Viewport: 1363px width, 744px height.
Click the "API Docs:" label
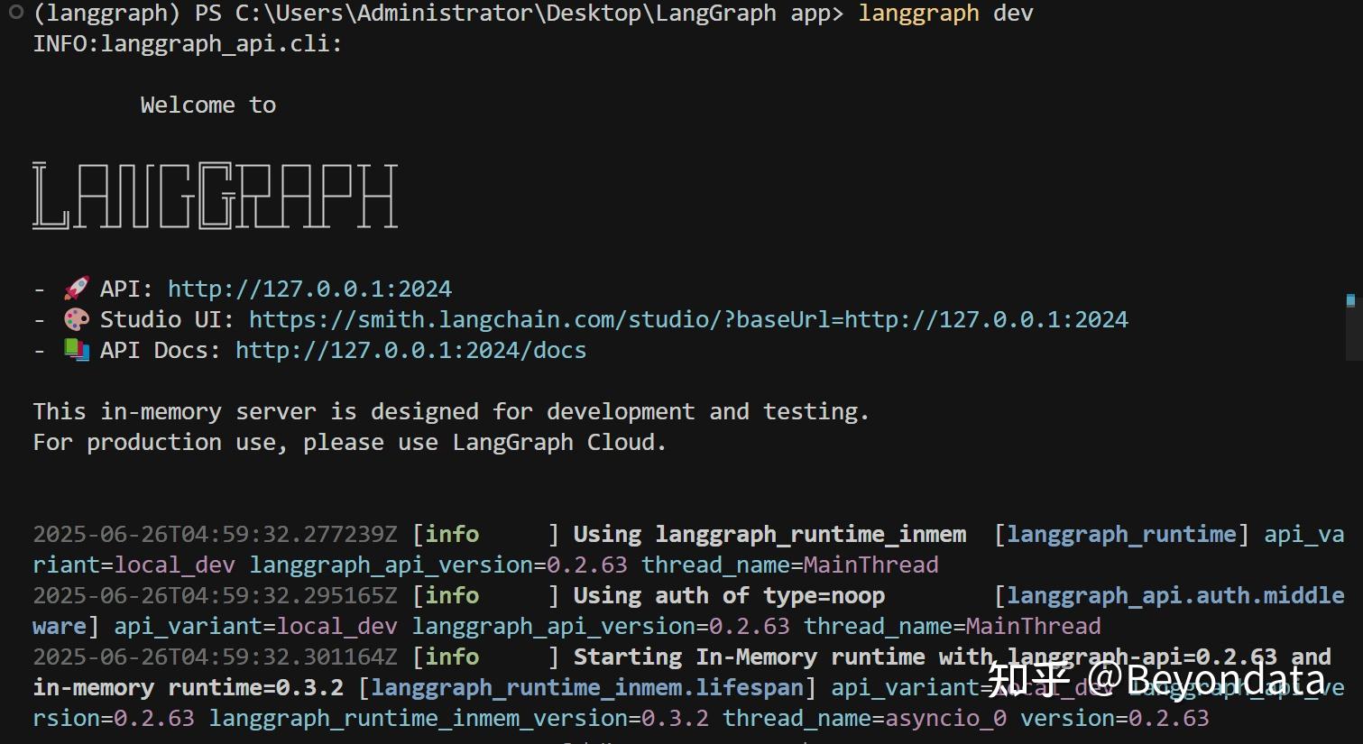161,350
